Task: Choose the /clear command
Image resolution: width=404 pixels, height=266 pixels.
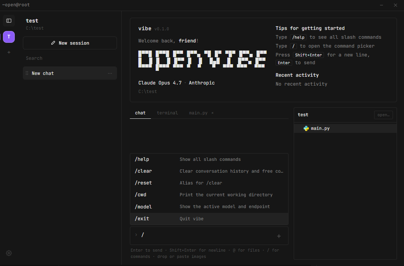Action: click(209, 171)
